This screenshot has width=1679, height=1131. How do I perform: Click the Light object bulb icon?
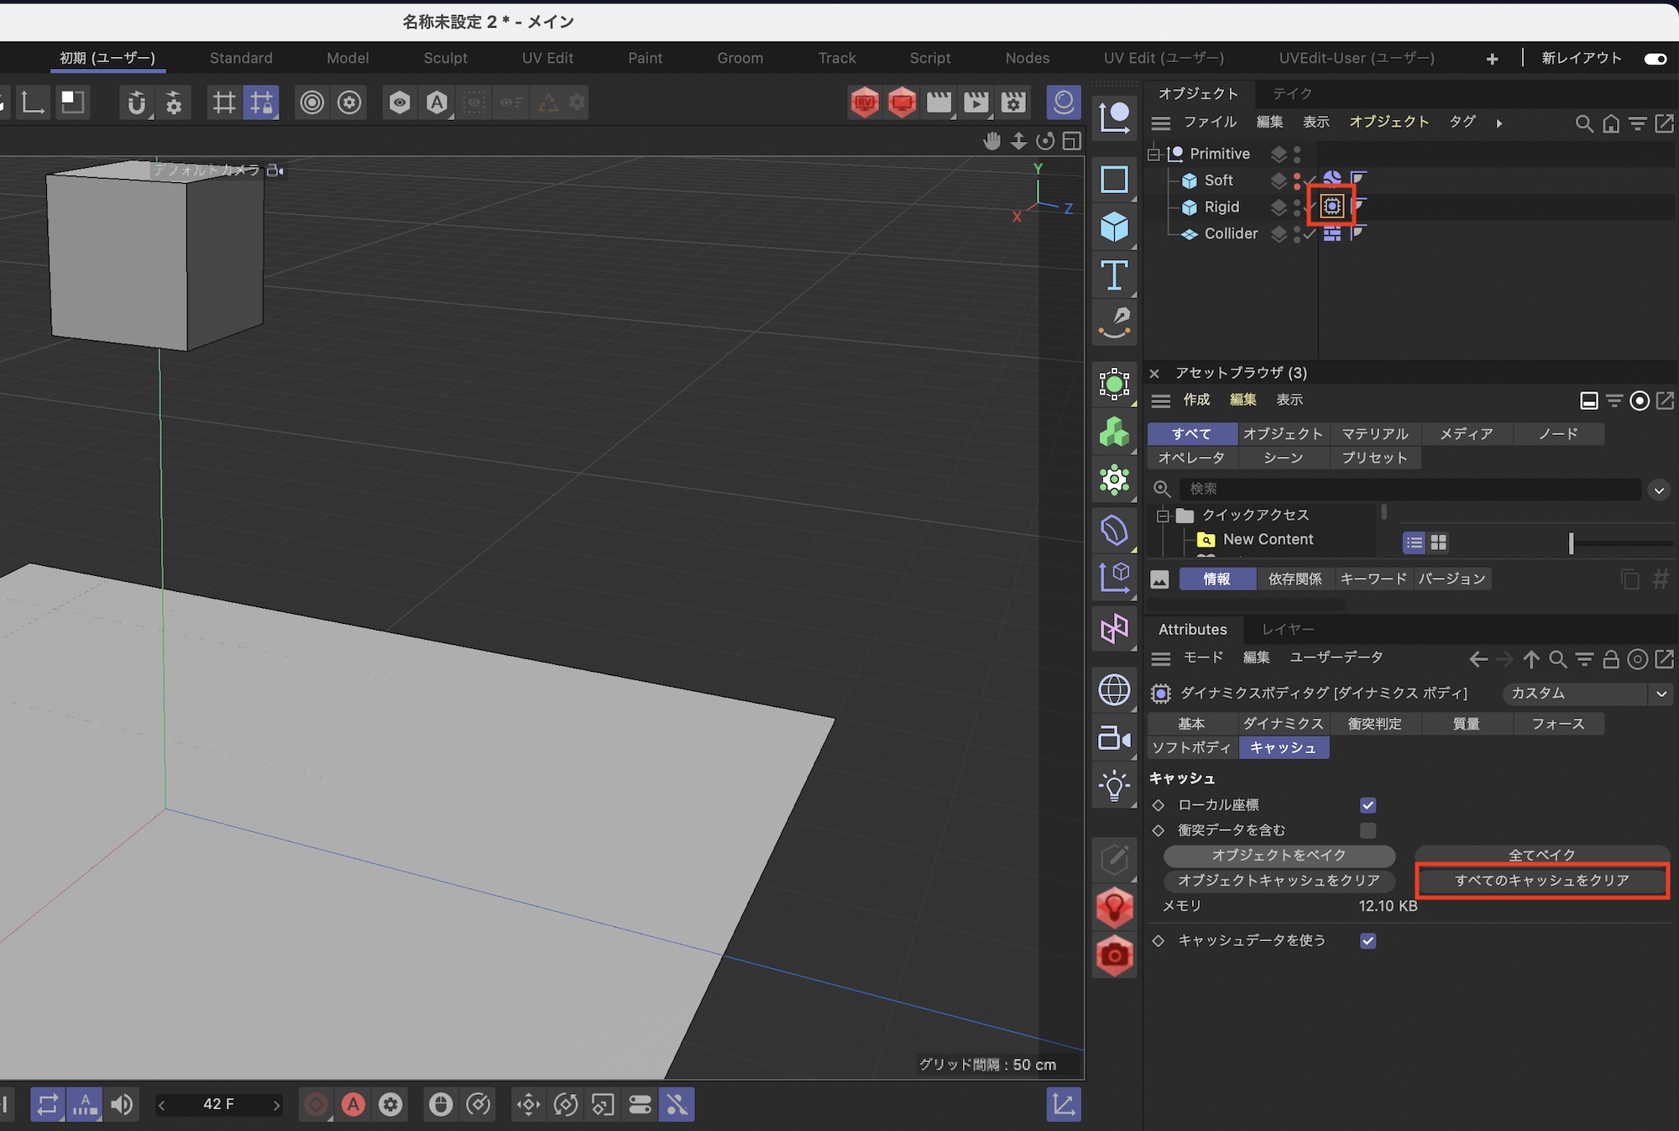coord(1114,787)
